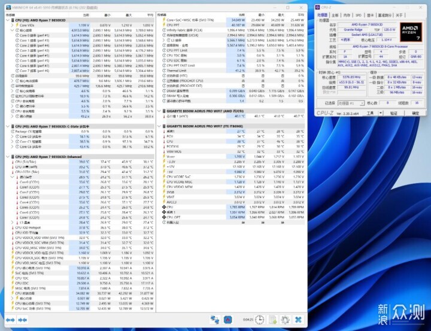431x331 pixels.
Task: Click the blue chip sensor icon in HWiNFO toolbar
Action: coord(227,320)
